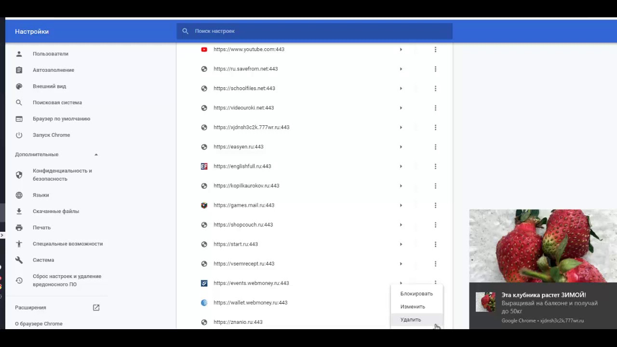Click the games.mail.ru favicon

pyautogui.click(x=204, y=205)
